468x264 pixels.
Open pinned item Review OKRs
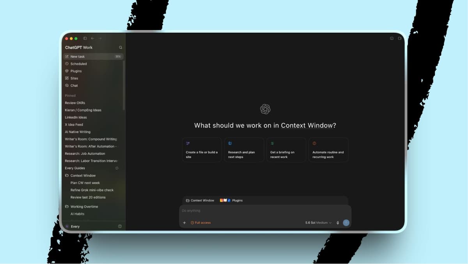pyautogui.click(x=75, y=103)
